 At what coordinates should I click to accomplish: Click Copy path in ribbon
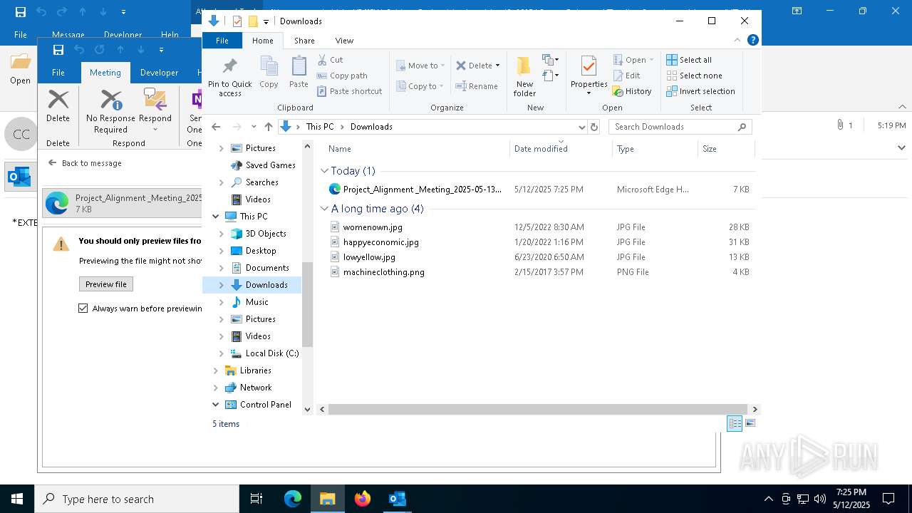coord(342,76)
